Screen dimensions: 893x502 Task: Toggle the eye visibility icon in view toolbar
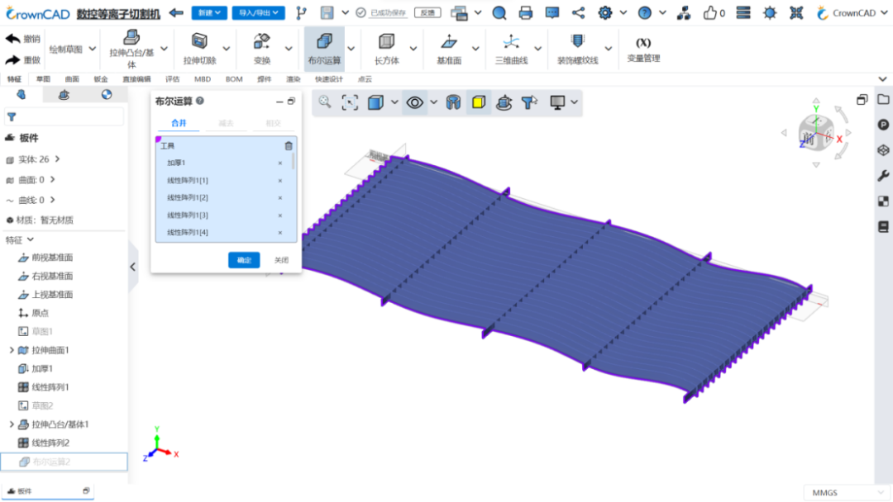(x=414, y=103)
